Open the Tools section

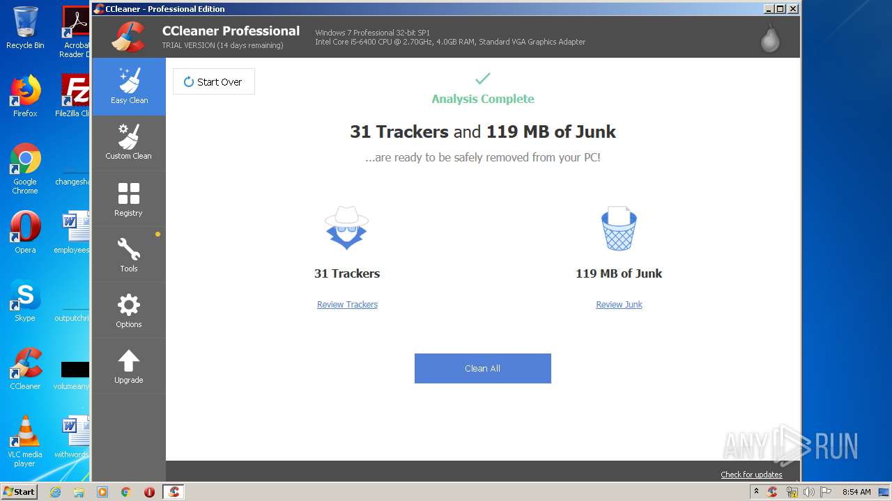(129, 255)
